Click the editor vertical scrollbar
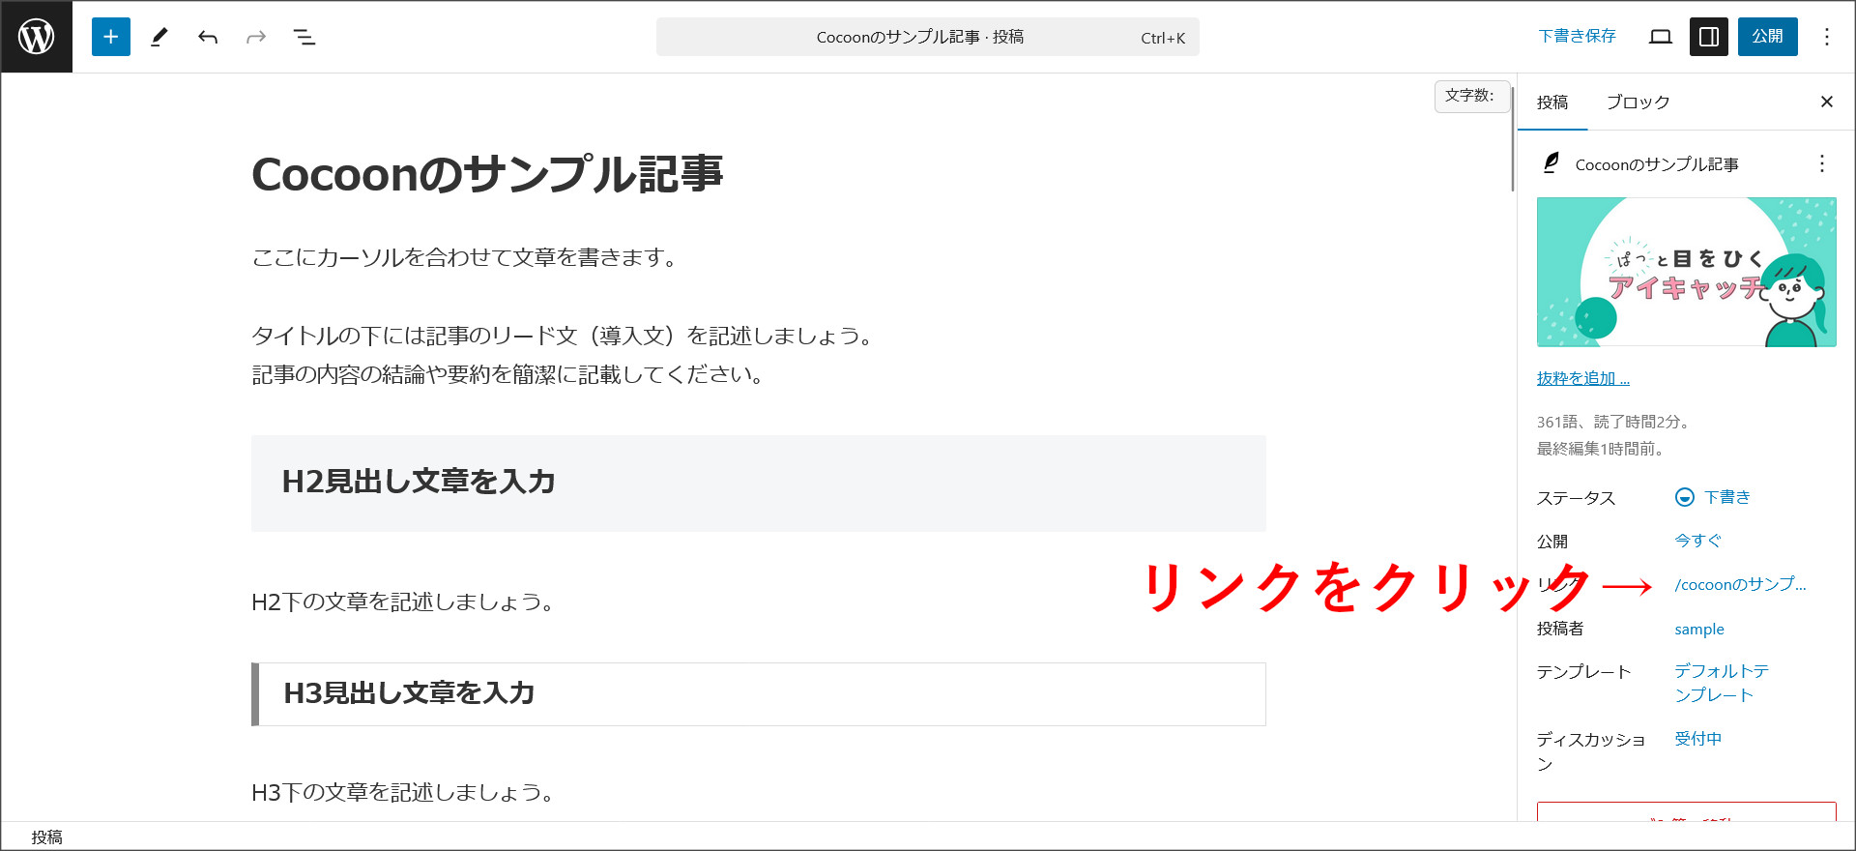Viewport: 1856px width, 851px height. pos(1513,137)
